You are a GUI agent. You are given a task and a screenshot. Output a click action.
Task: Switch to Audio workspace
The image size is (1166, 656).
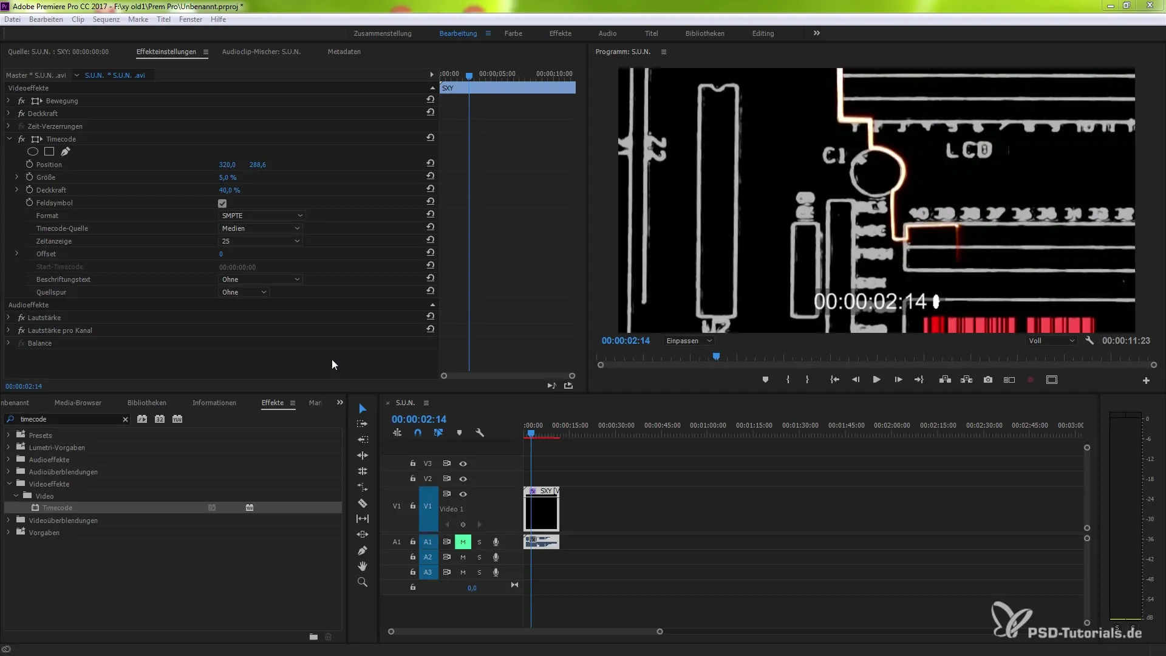[607, 33]
